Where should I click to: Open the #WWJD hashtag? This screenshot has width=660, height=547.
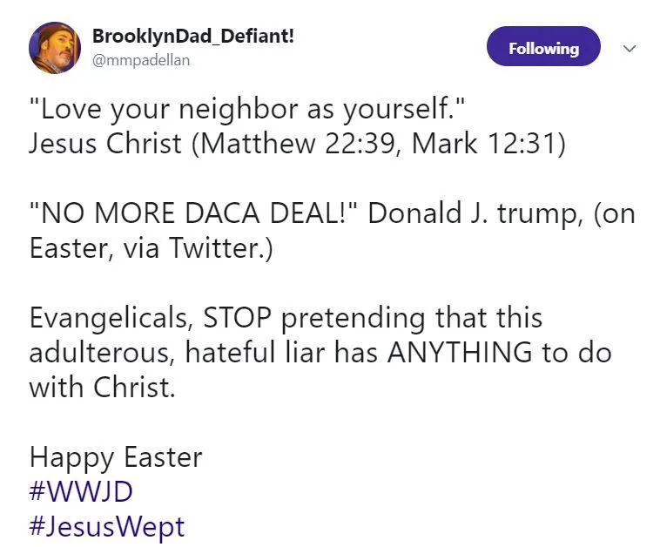81,492
